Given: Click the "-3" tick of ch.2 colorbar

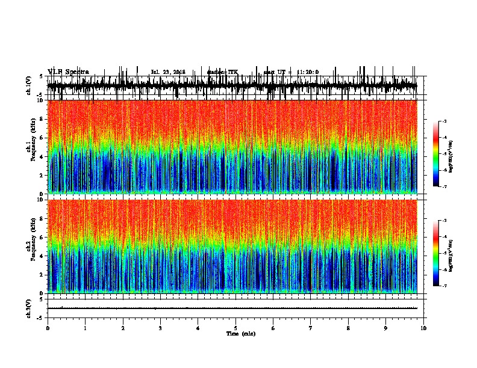Looking at the screenshot, I should point(444,221).
